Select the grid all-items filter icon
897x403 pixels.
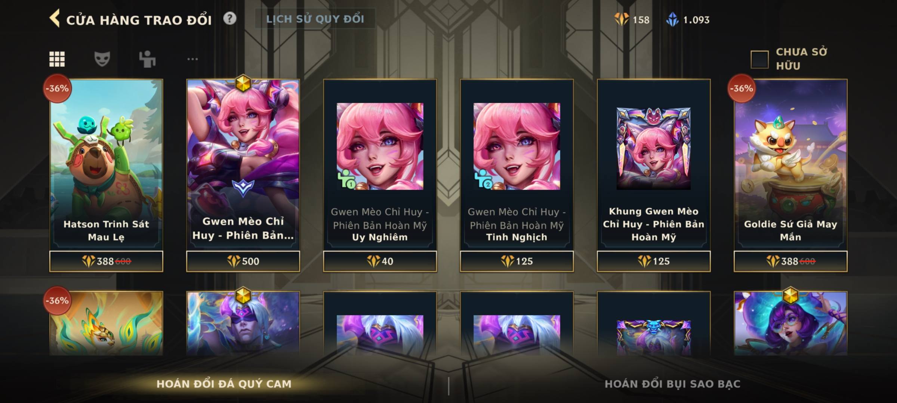point(57,59)
